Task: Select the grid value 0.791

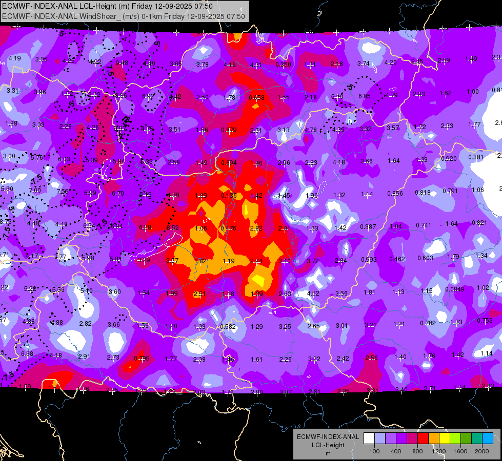Action: click(x=450, y=191)
